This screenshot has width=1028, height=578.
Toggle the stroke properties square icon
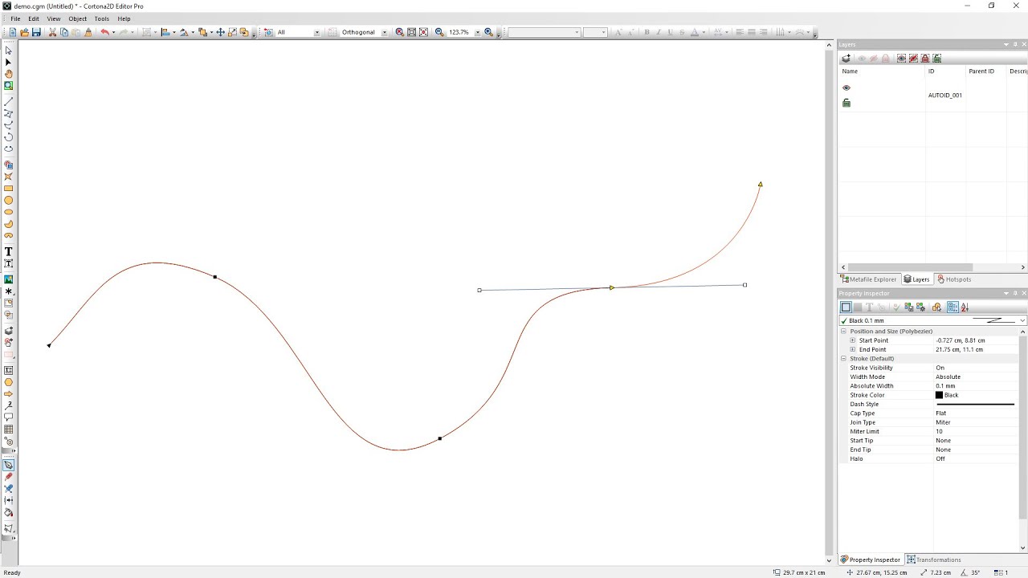coord(846,307)
